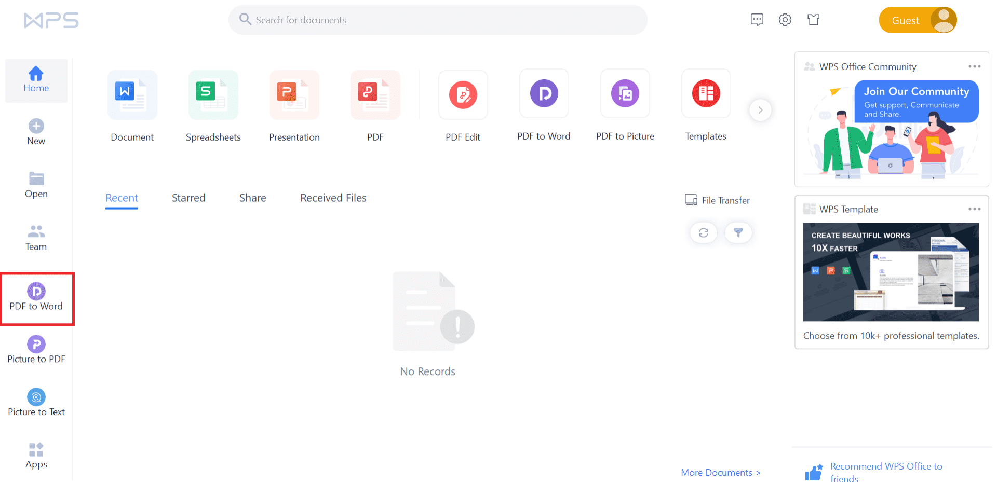The height and width of the screenshot is (482, 997).
Task: Open WPS Template options menu
Action: tap(975, 209)
